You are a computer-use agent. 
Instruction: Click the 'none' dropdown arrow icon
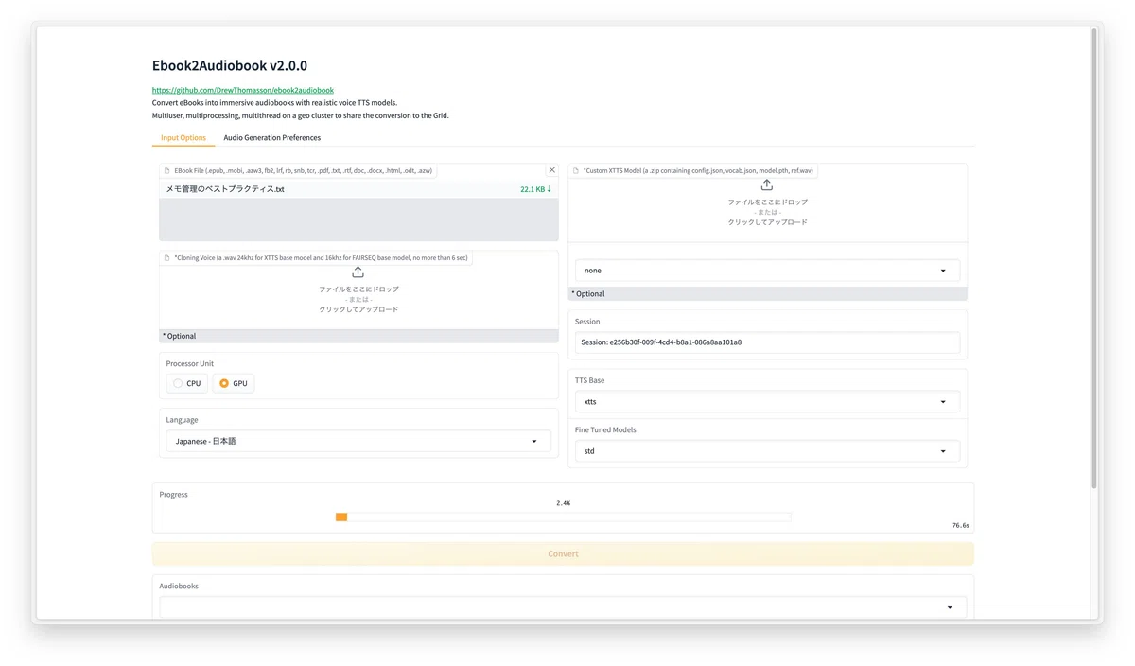(x=943, y=271)
